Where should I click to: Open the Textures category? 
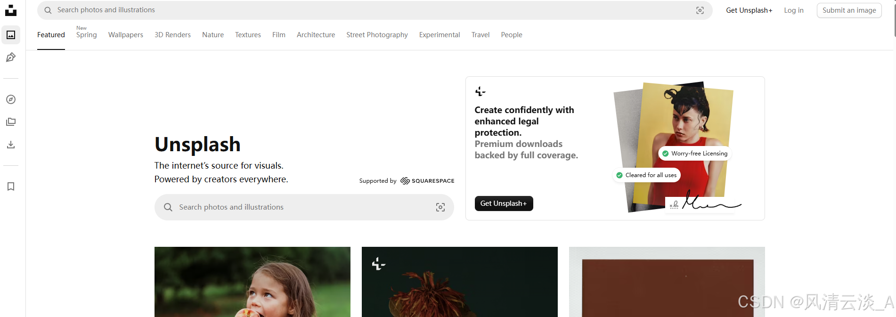click(x=248, y=35)
